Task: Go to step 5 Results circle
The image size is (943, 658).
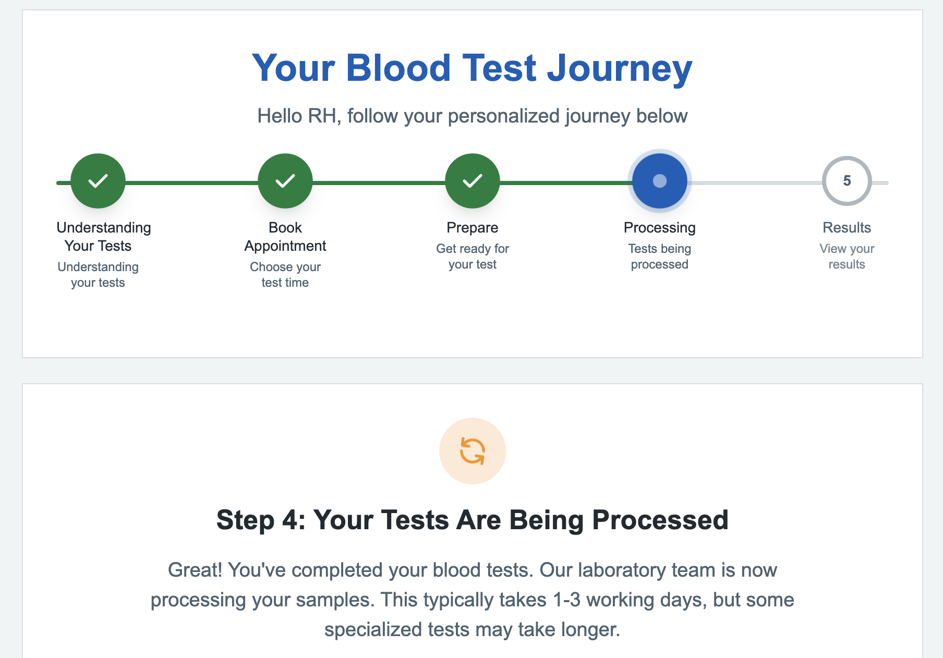Action: click(x=847, y=181)
